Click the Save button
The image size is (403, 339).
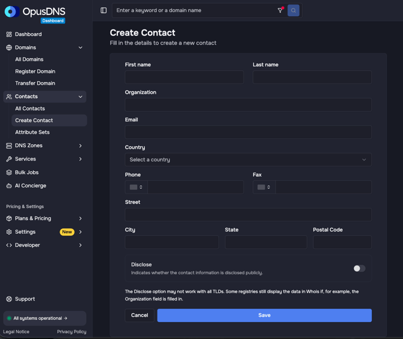(x=264, y=315)
